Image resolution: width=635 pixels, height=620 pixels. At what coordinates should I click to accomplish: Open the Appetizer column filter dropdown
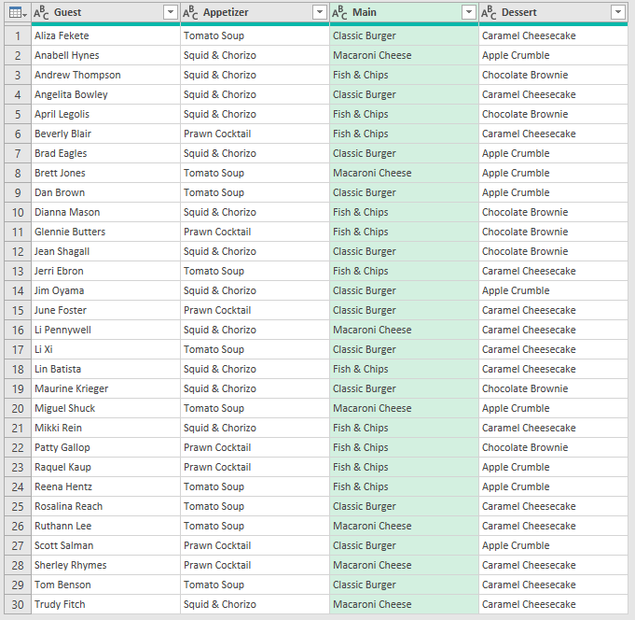click(x=319, y=12)
